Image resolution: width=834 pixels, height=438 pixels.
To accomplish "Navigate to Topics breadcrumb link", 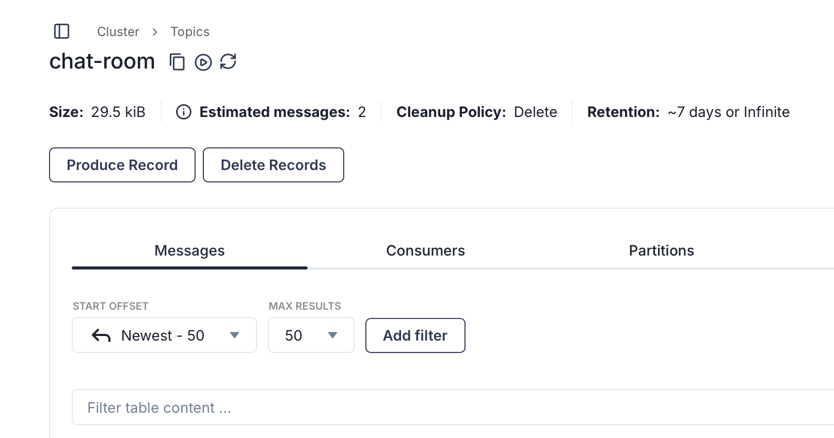I will 190,32.
